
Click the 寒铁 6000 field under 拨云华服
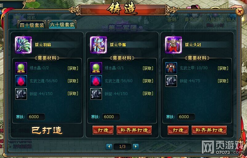111,117
